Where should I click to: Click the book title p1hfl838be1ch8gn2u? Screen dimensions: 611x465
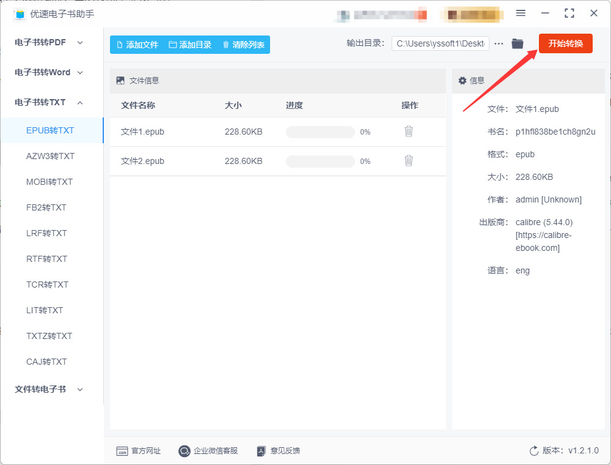pyautogui.click(x=555, y=132)
